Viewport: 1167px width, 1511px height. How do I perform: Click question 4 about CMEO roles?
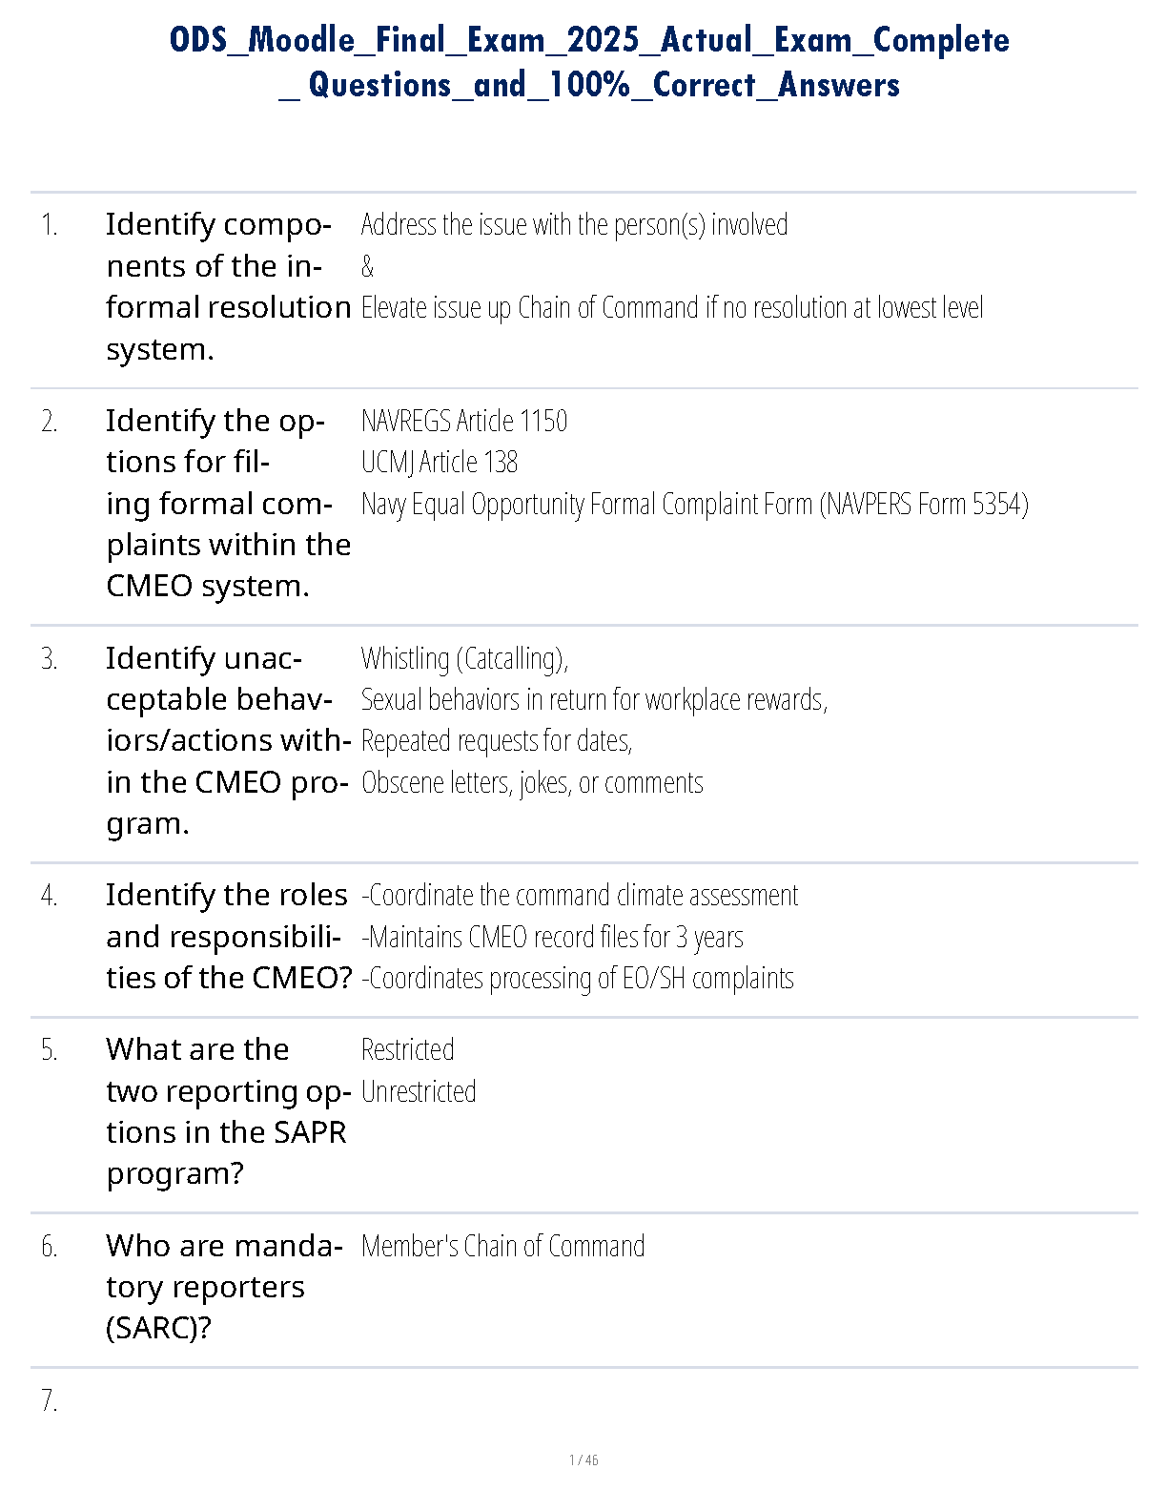click(x=228, y=937)
